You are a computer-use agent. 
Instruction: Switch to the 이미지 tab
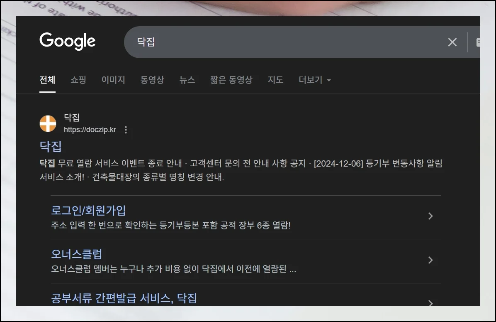click(113, 80)
